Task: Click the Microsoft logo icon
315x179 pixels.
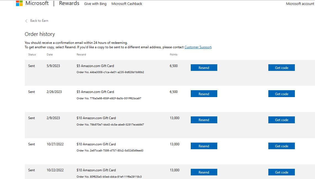Action: (19, 3)
